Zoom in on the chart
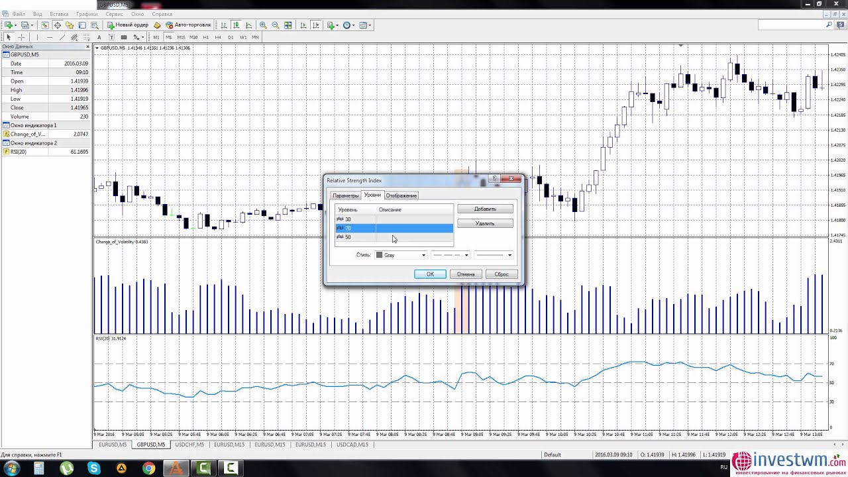This screenshot has width=848, height=477. click(263, 25)
